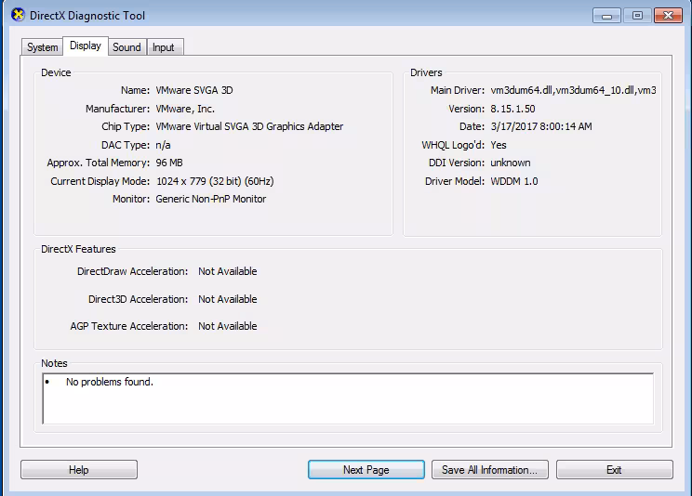
Task: Click the driver version "8.15.1.50"
Action: [x=512, y=109]
